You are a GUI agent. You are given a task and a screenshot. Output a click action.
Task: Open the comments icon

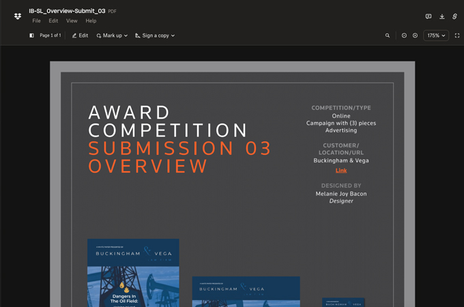429,16
